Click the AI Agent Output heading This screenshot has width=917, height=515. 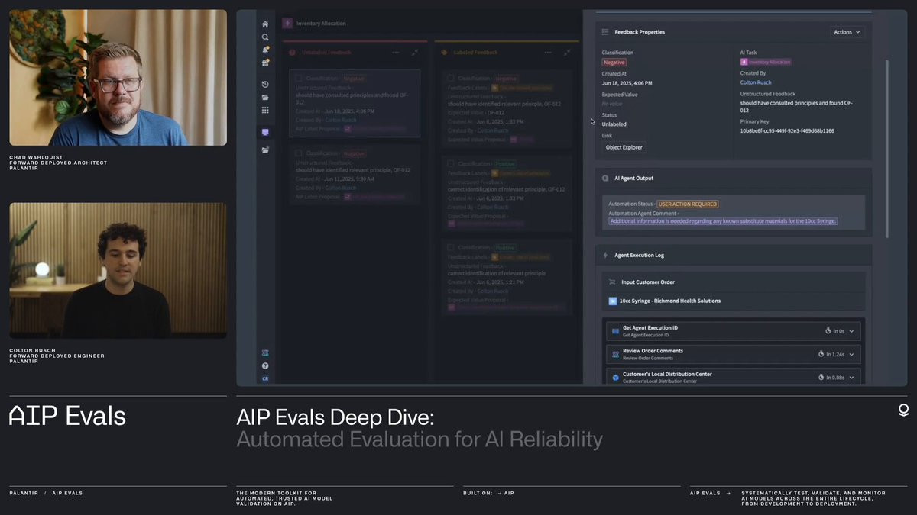tap(633, 178)
